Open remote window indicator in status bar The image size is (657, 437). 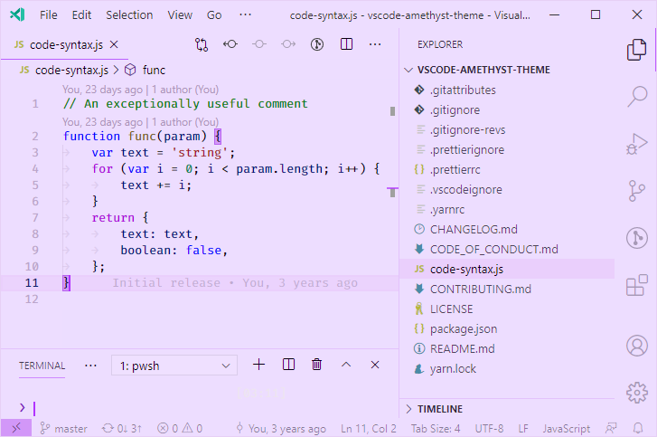(16, 428)
